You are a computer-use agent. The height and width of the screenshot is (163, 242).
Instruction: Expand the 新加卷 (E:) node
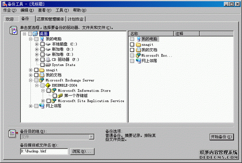tap(37, 54)
